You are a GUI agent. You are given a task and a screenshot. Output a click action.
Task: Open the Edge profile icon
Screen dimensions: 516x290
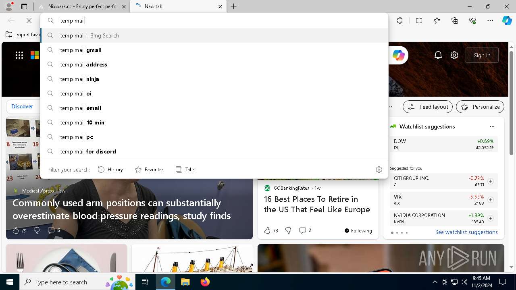pyautogui.click(x=9, y=6)
